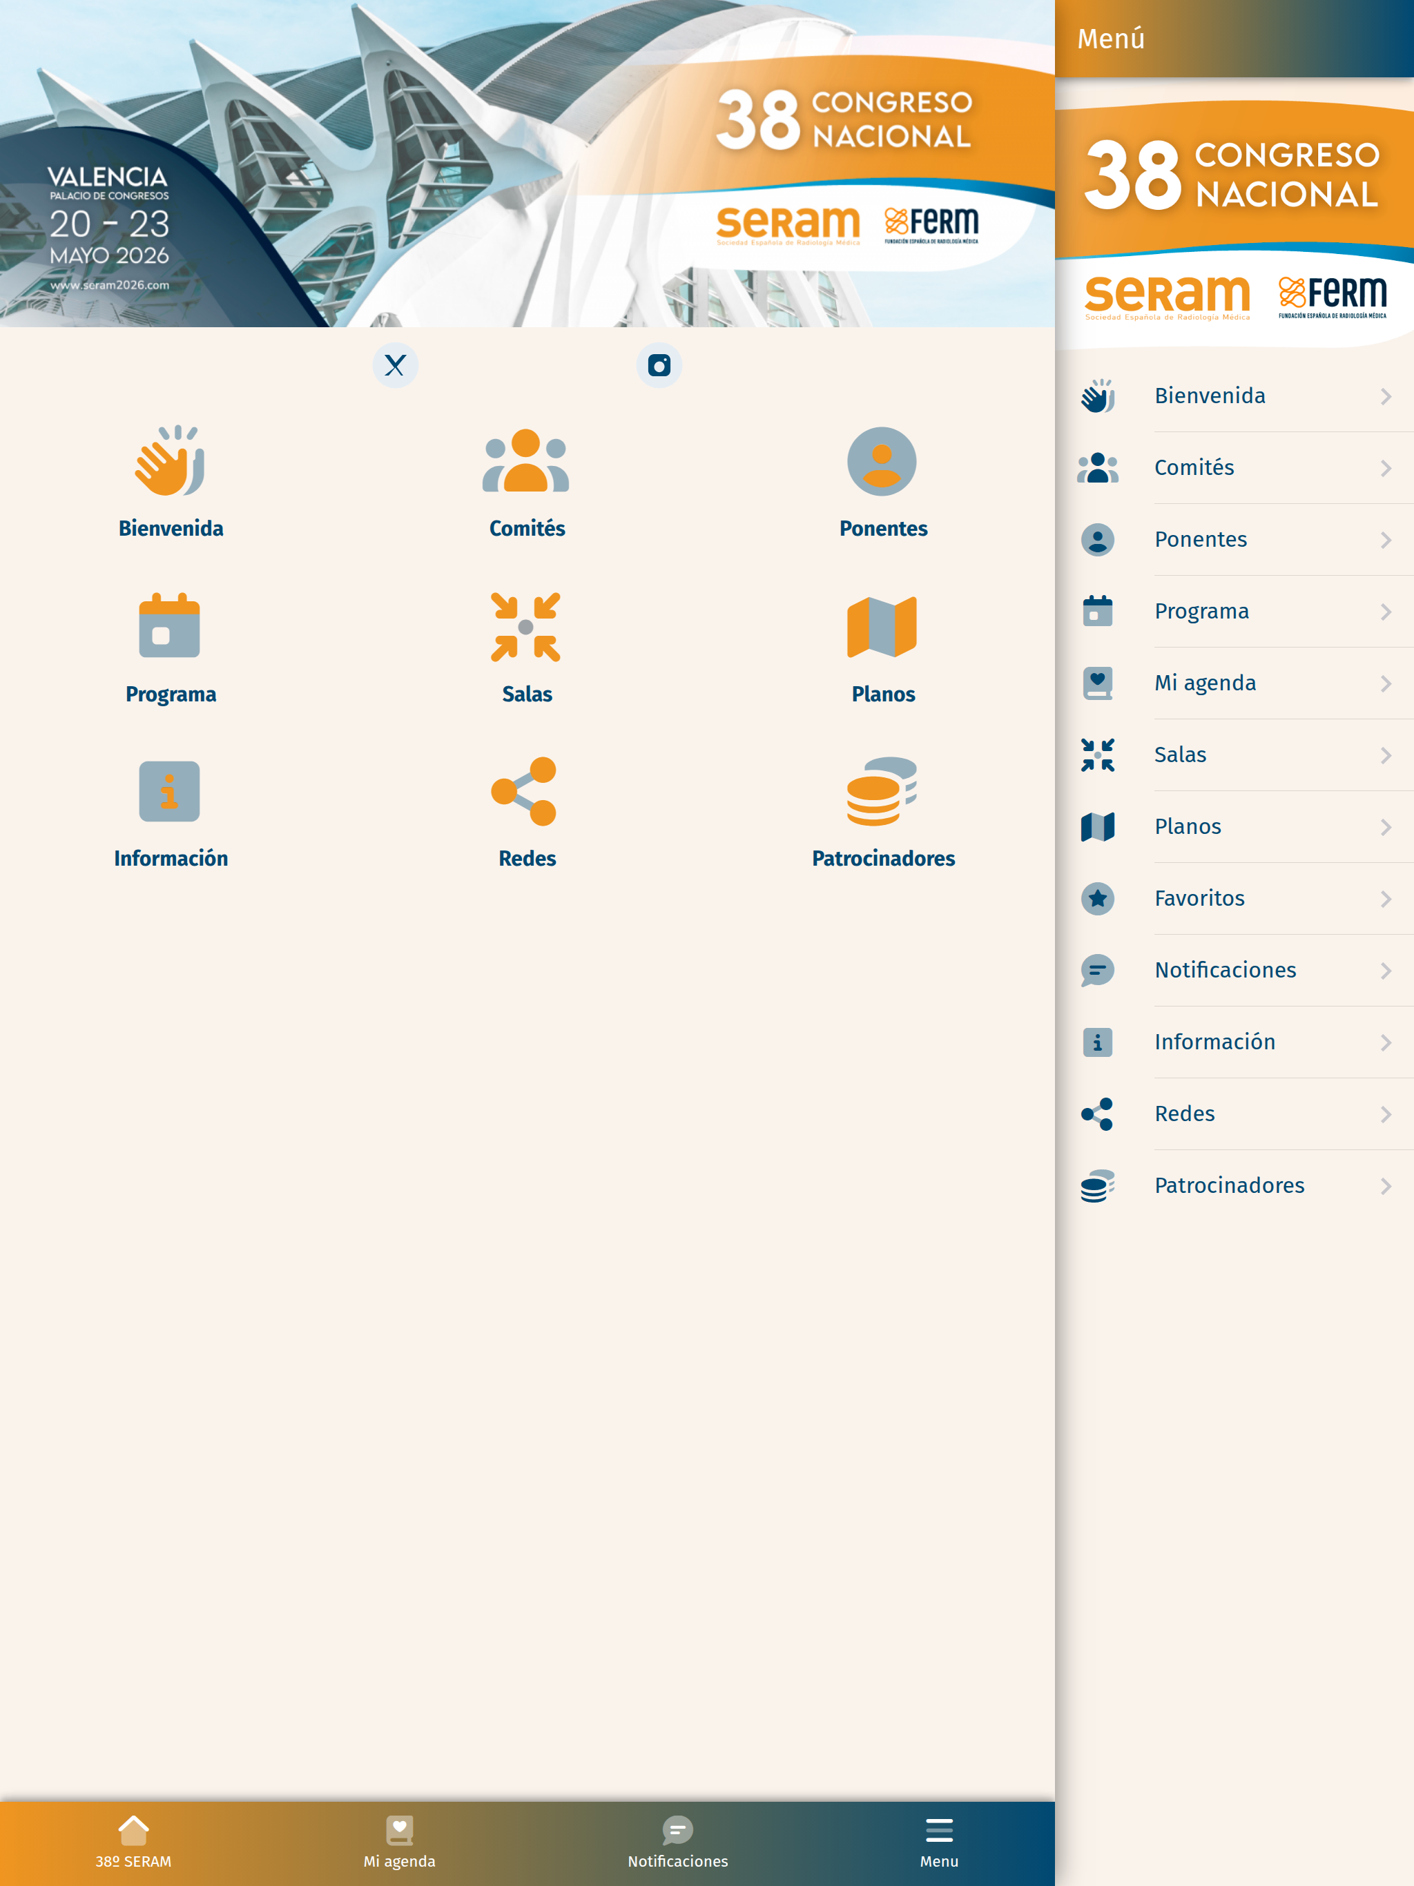Expand Favoritos chevron in side menu

coord(1386,899)
